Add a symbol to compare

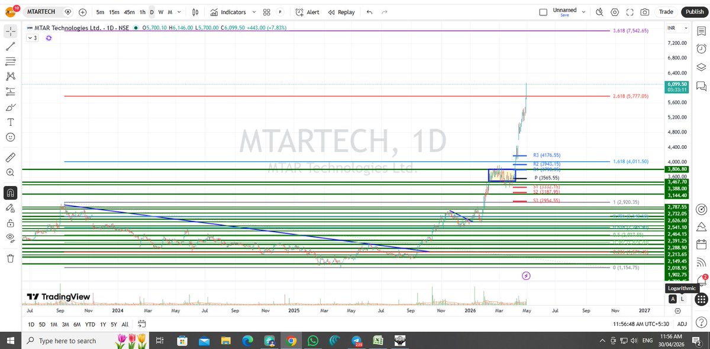[x=82, y=12]
